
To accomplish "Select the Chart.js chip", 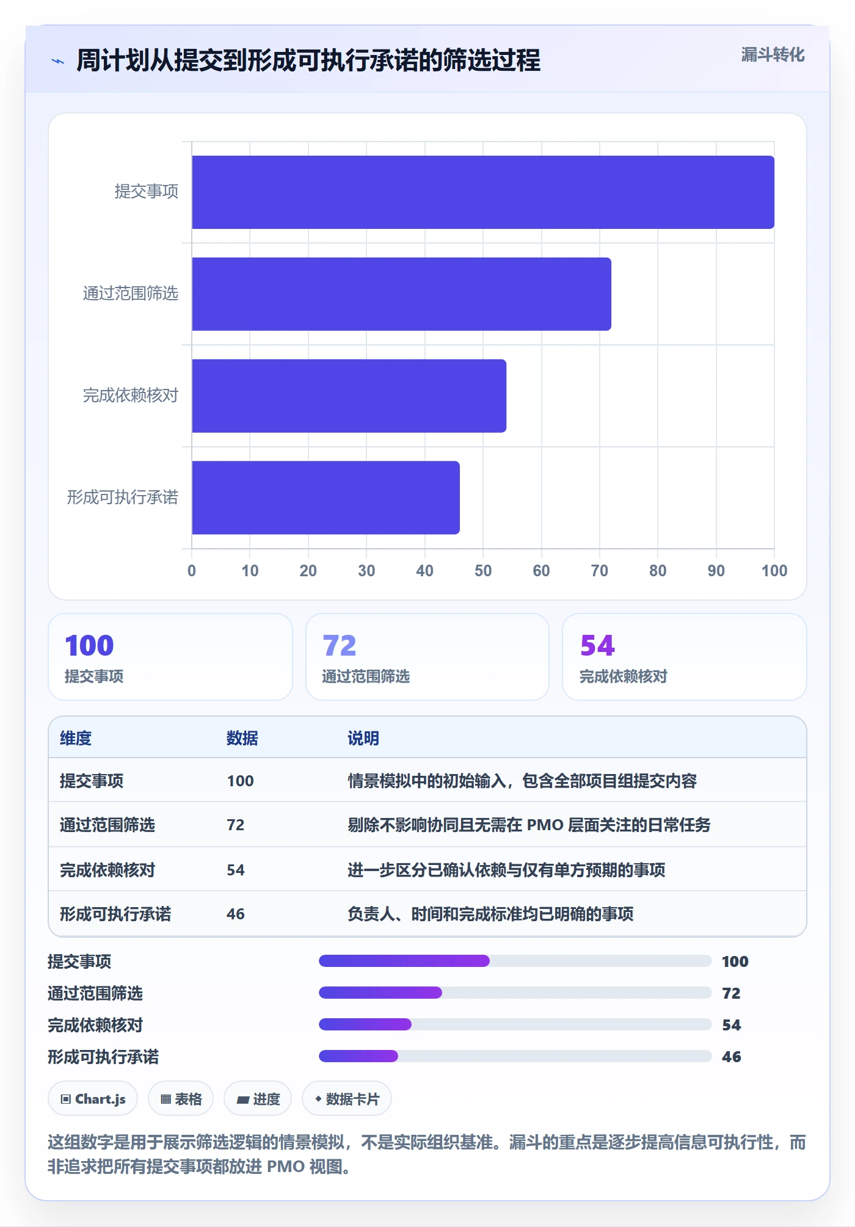I will pos(93,1099).
